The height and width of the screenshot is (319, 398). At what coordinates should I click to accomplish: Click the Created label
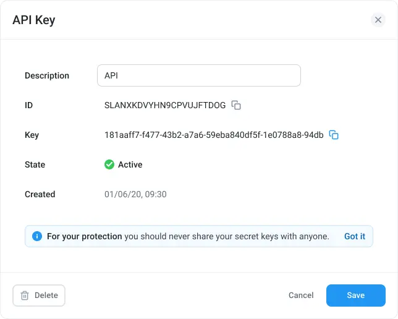(x=40, y=194)
